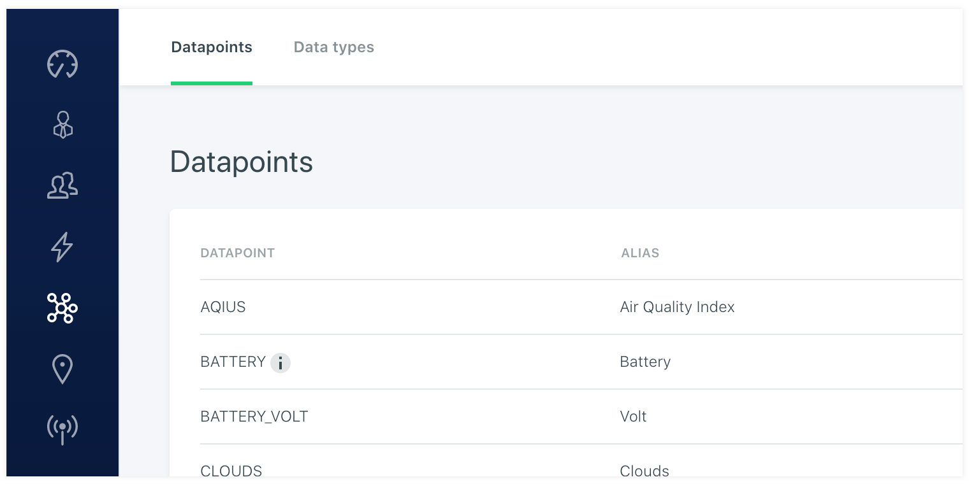Click the info icon next to BATTERY
This screenshot has height=484, width=969.
pos(280,363)
